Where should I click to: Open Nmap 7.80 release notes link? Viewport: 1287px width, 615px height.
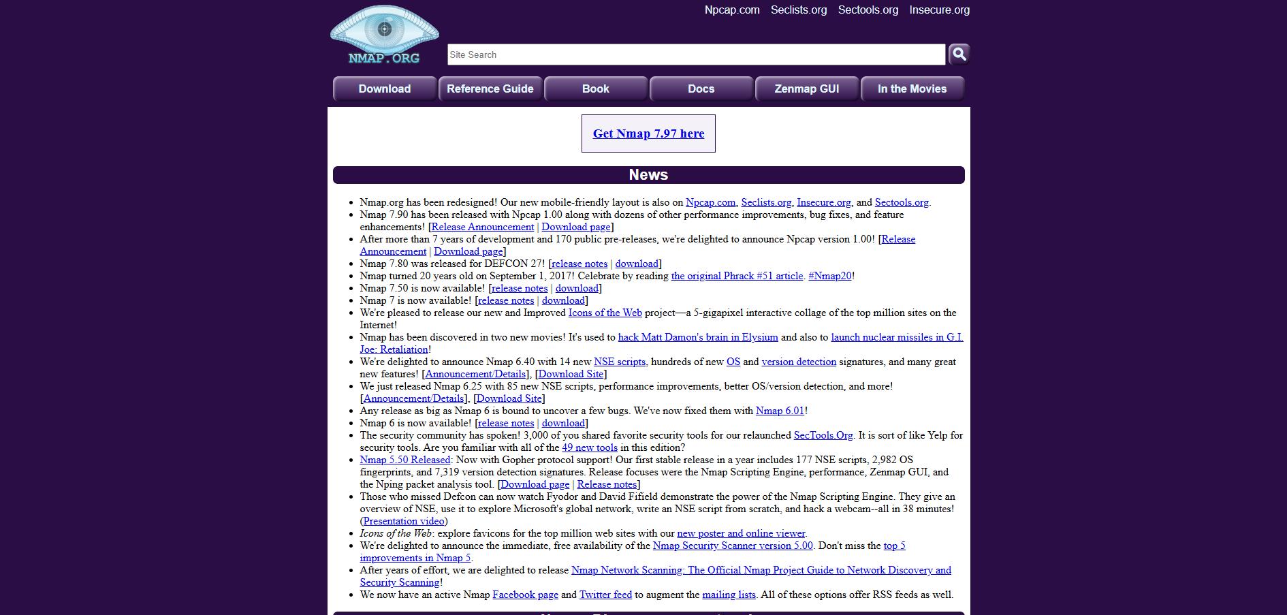pyautogui.click(x=579, y=264)
